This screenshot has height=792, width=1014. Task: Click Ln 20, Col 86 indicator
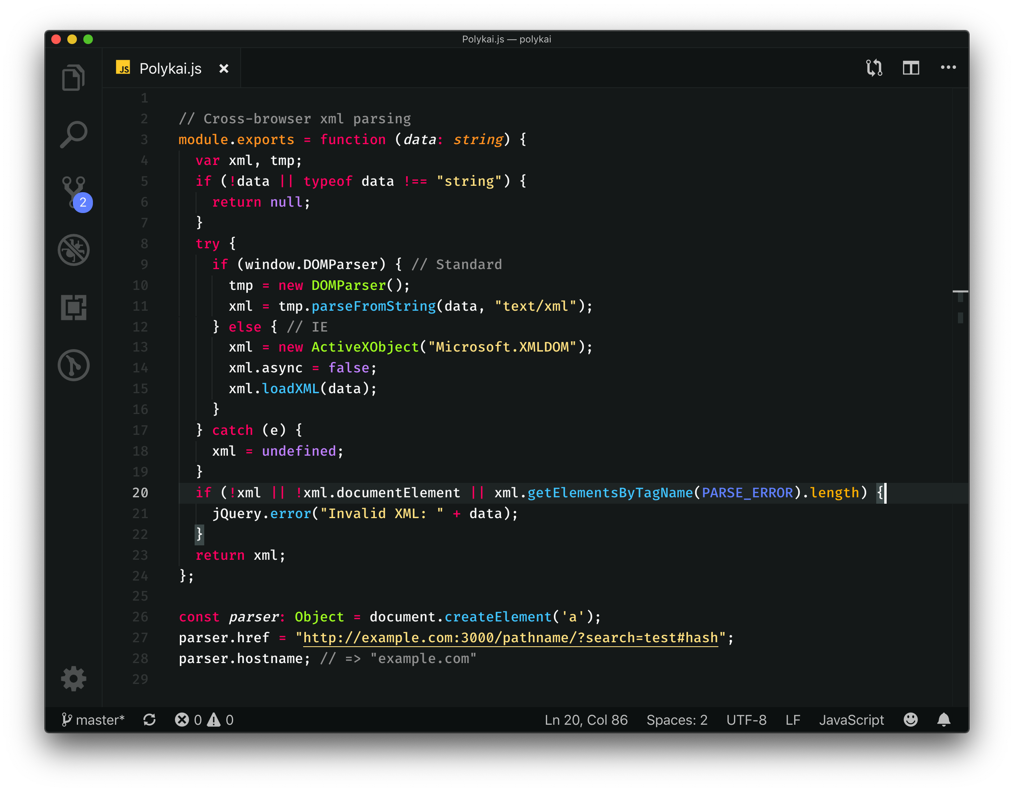click(586, 720)
